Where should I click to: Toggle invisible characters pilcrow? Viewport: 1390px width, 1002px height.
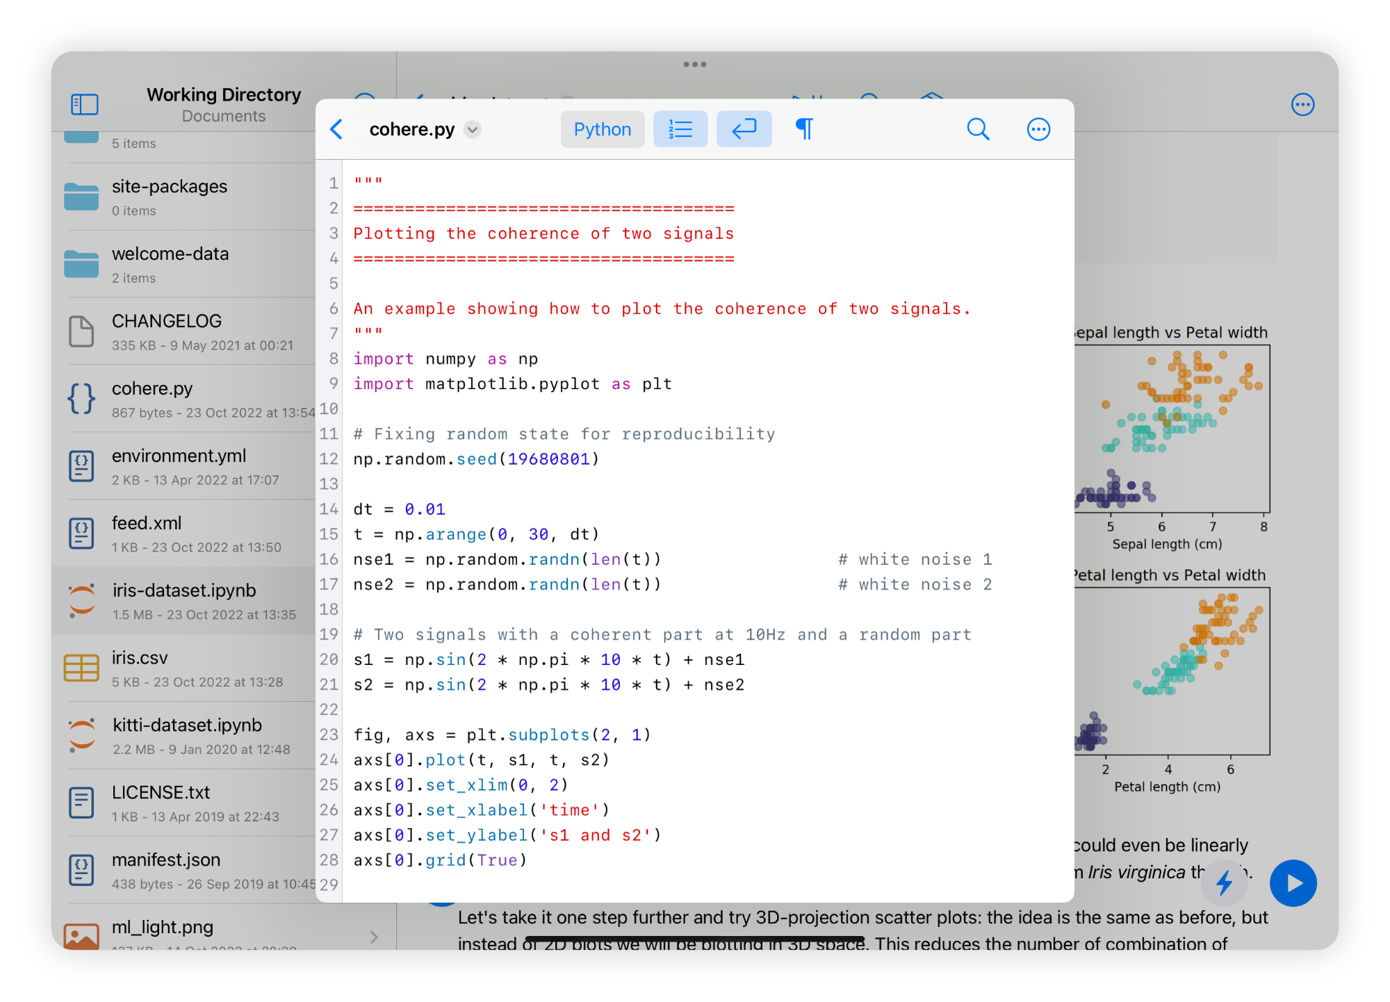[804, 129]
